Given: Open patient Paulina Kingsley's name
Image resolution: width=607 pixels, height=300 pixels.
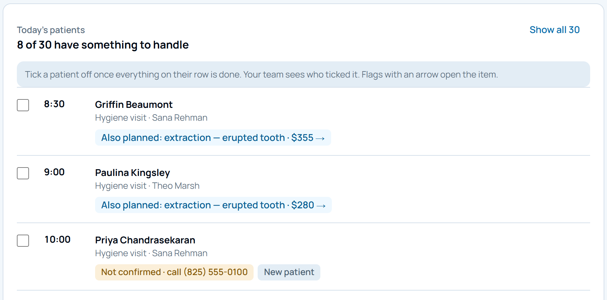Looking at the screenshot, I should [x=132, y=173].
